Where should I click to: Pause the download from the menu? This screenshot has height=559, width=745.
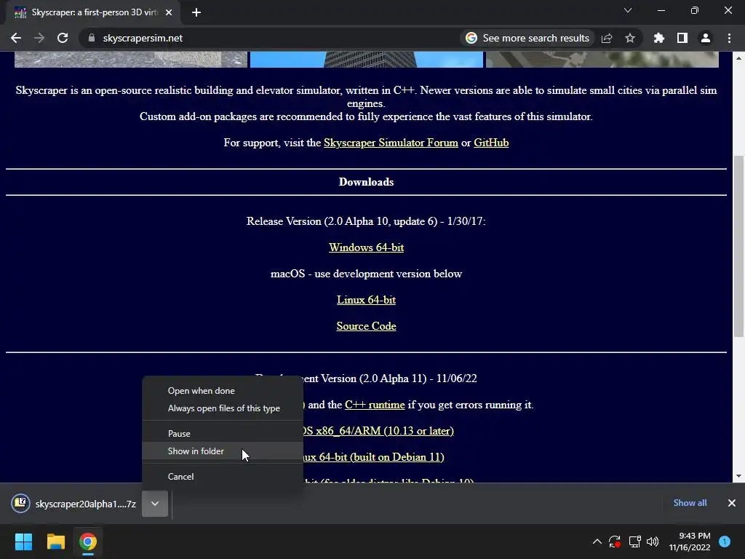click(x=223, y=434)
